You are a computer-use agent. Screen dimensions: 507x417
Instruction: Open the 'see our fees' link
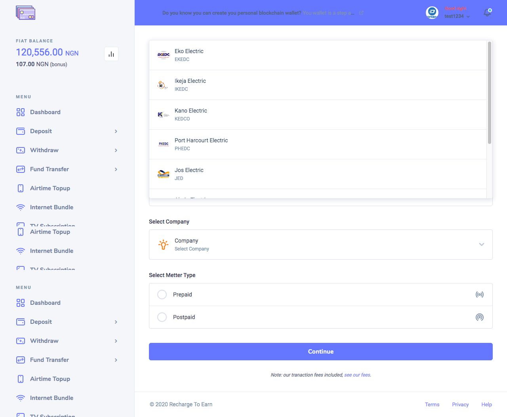click(357, 375)
